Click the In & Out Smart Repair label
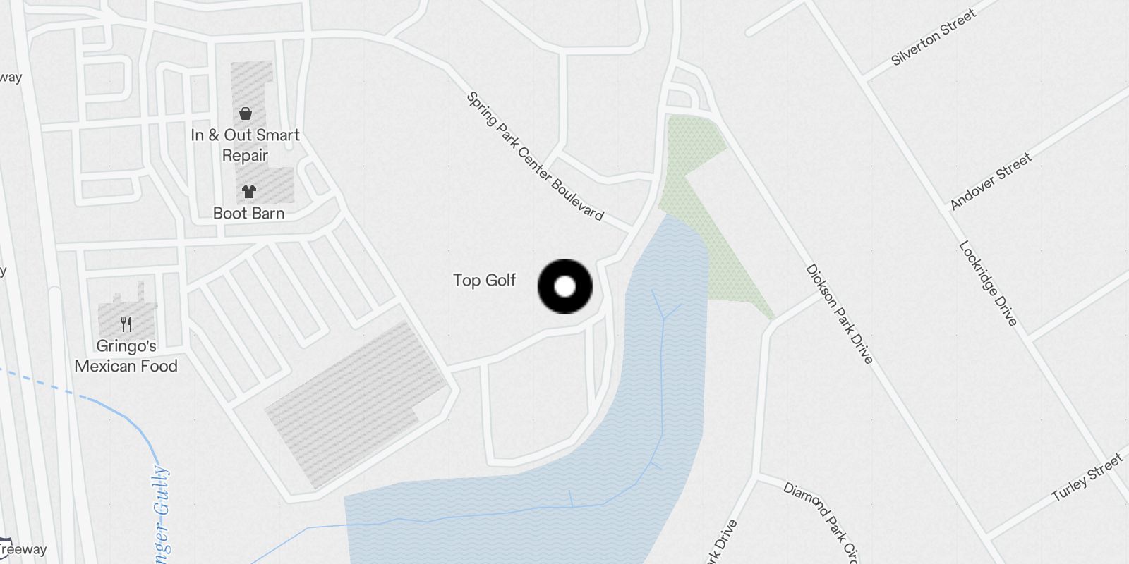 pyautogui.click(x=246, y=145)
